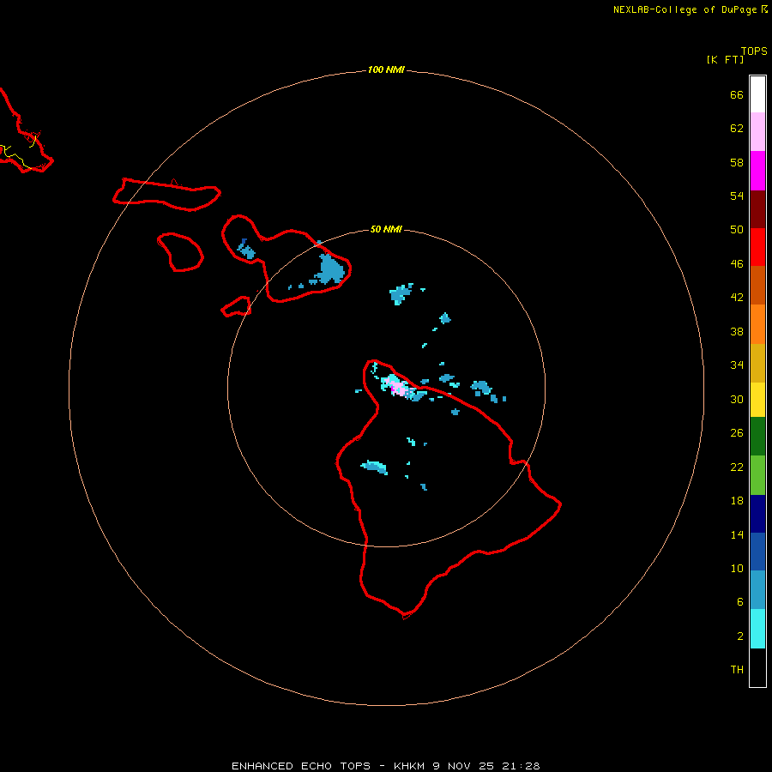Click the '34' legend value label
772x772 pixels.
(737, 365)
